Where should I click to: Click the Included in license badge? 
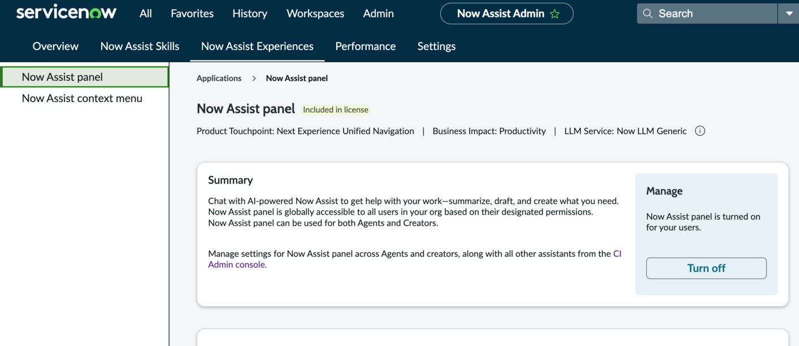click(336, 110)
